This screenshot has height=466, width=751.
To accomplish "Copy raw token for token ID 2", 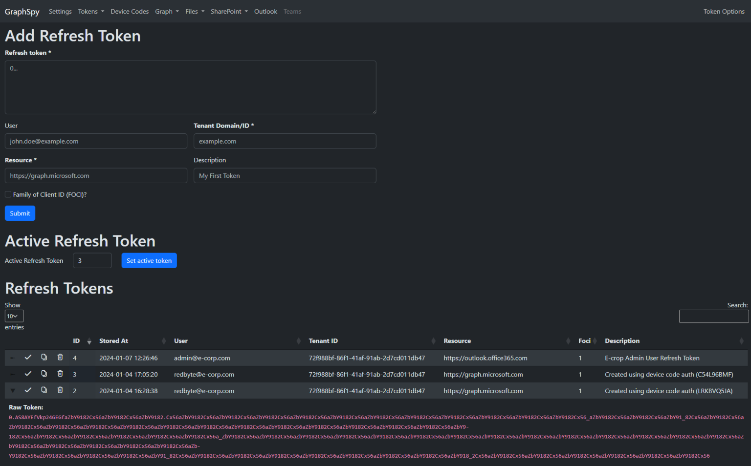I will (44, 390).
